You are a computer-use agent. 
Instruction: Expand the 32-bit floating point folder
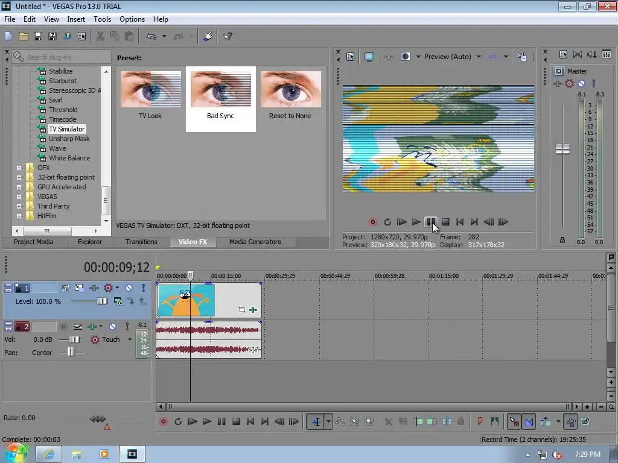19,177
